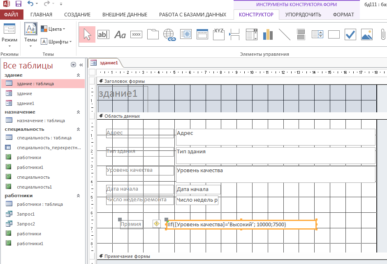The image size is (387, 264).
Task: Customize Quick Access Toolbar dropdown
Action: tap(61, 4)
